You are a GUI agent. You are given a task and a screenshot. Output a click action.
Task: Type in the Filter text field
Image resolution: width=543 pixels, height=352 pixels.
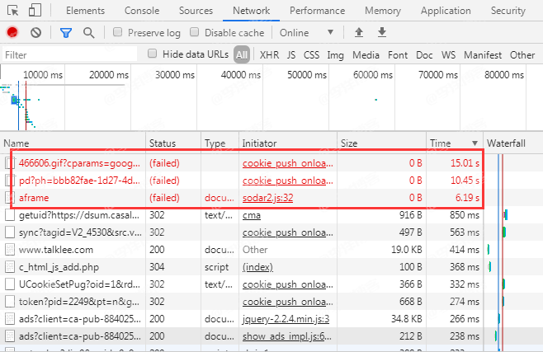(70, 55)
